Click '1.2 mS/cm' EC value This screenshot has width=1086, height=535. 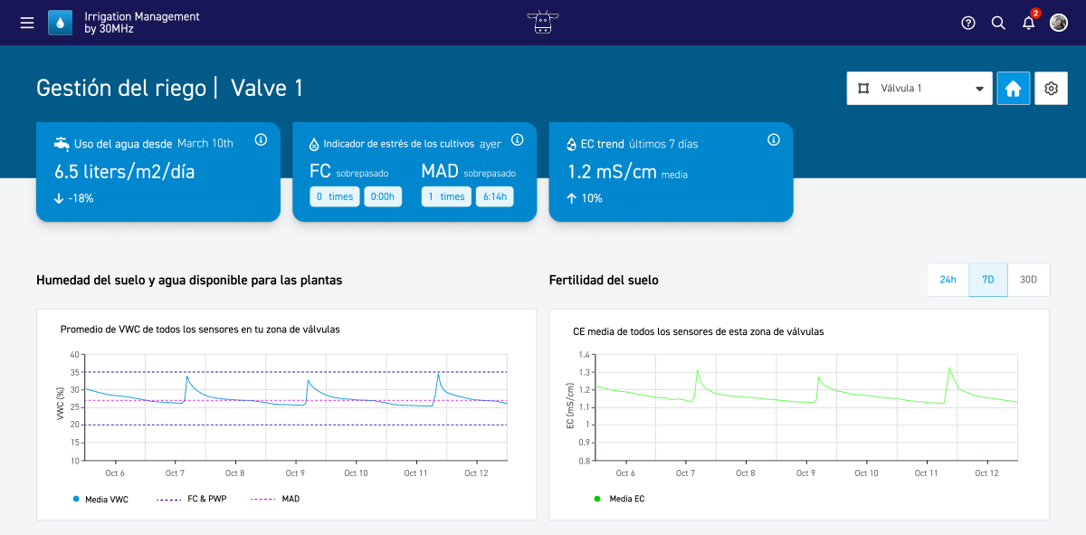click(x=612, y=172)
